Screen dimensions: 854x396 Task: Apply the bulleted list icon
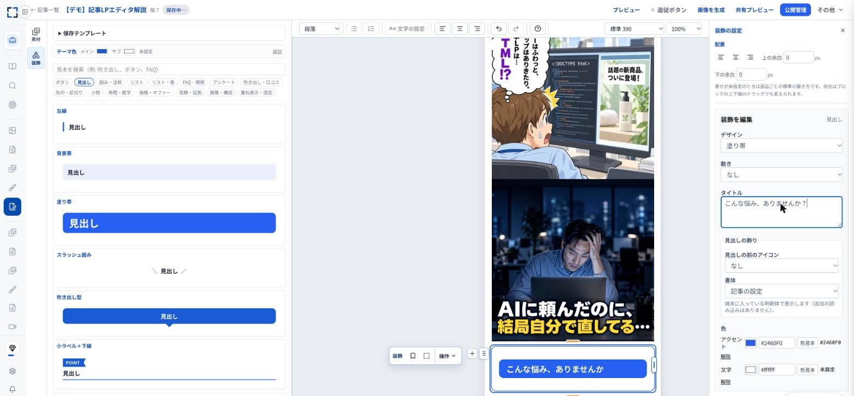tap(354, 29)
